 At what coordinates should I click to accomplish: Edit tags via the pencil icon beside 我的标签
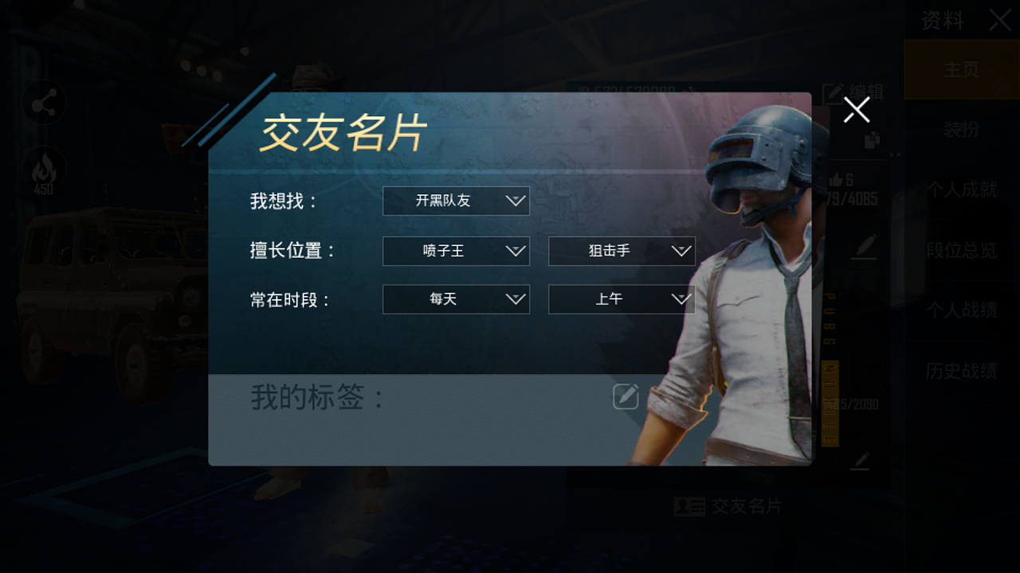point(626,396)
